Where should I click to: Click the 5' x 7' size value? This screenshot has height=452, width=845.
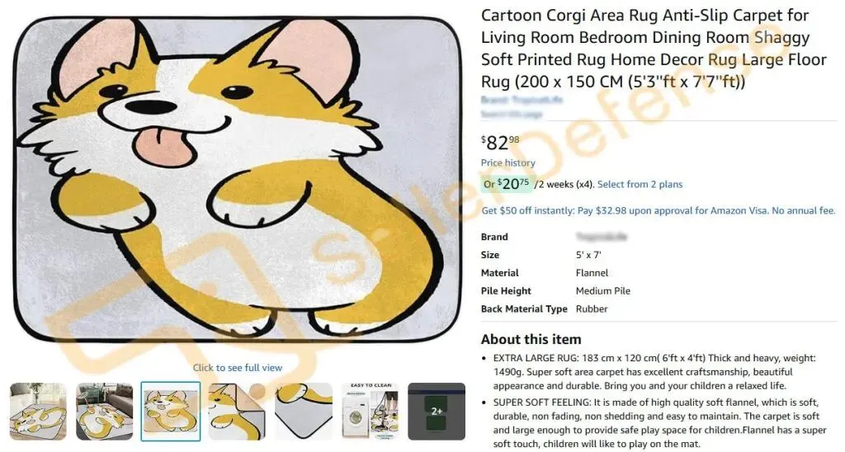coord(588,255)
